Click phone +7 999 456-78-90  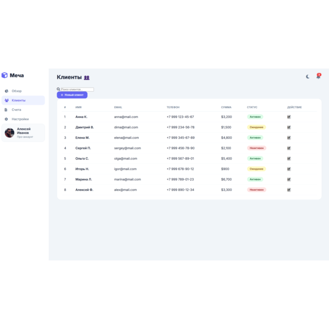180,148
